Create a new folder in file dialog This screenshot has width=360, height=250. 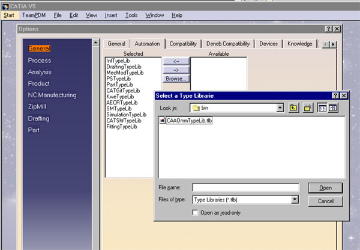pyautogui.click(x=308, y=108)
